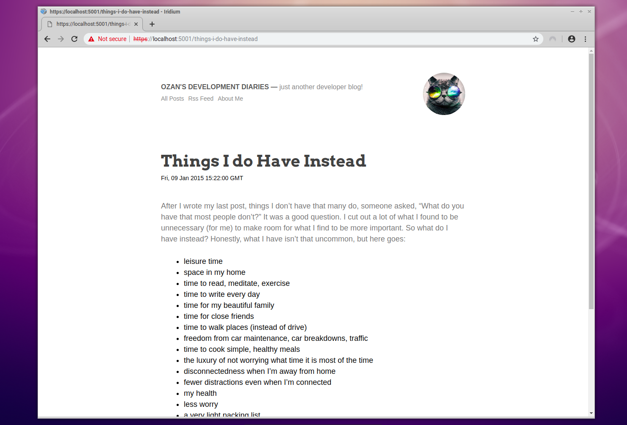
Task: Click Ozan's Development Diaries blog title
Action: [215, 87]
